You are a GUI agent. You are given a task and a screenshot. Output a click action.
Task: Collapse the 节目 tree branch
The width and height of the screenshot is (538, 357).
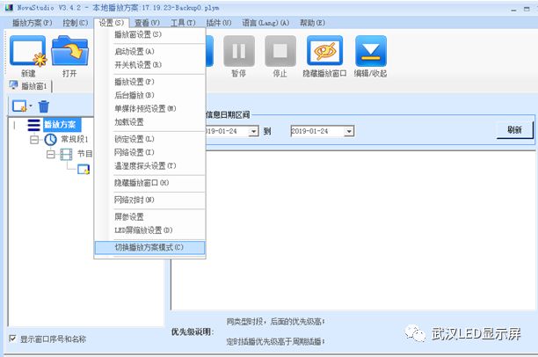50,154
